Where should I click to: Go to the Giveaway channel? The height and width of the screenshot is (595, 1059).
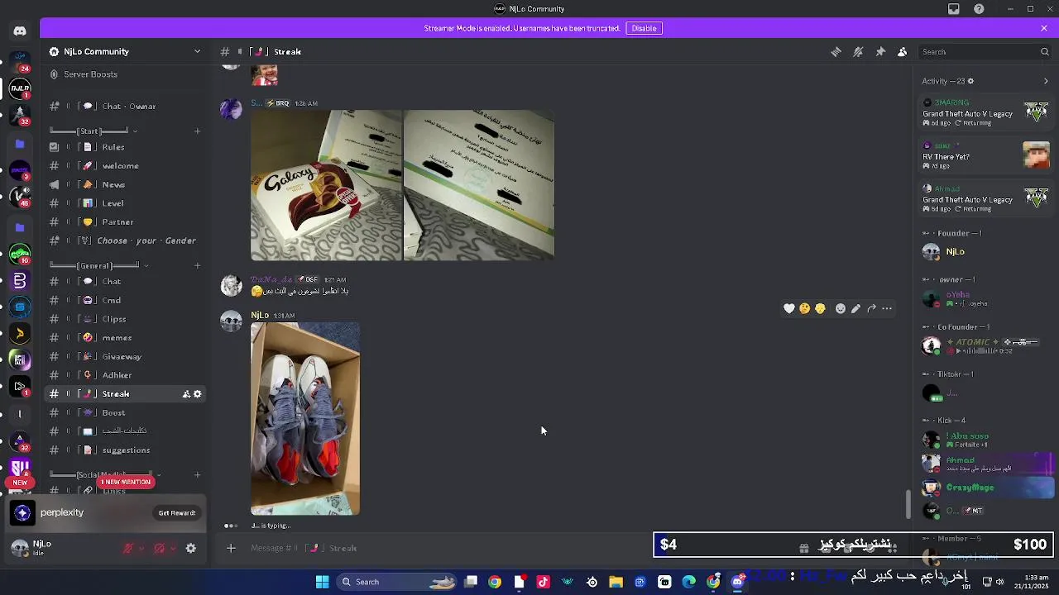[x=126, y=357]
